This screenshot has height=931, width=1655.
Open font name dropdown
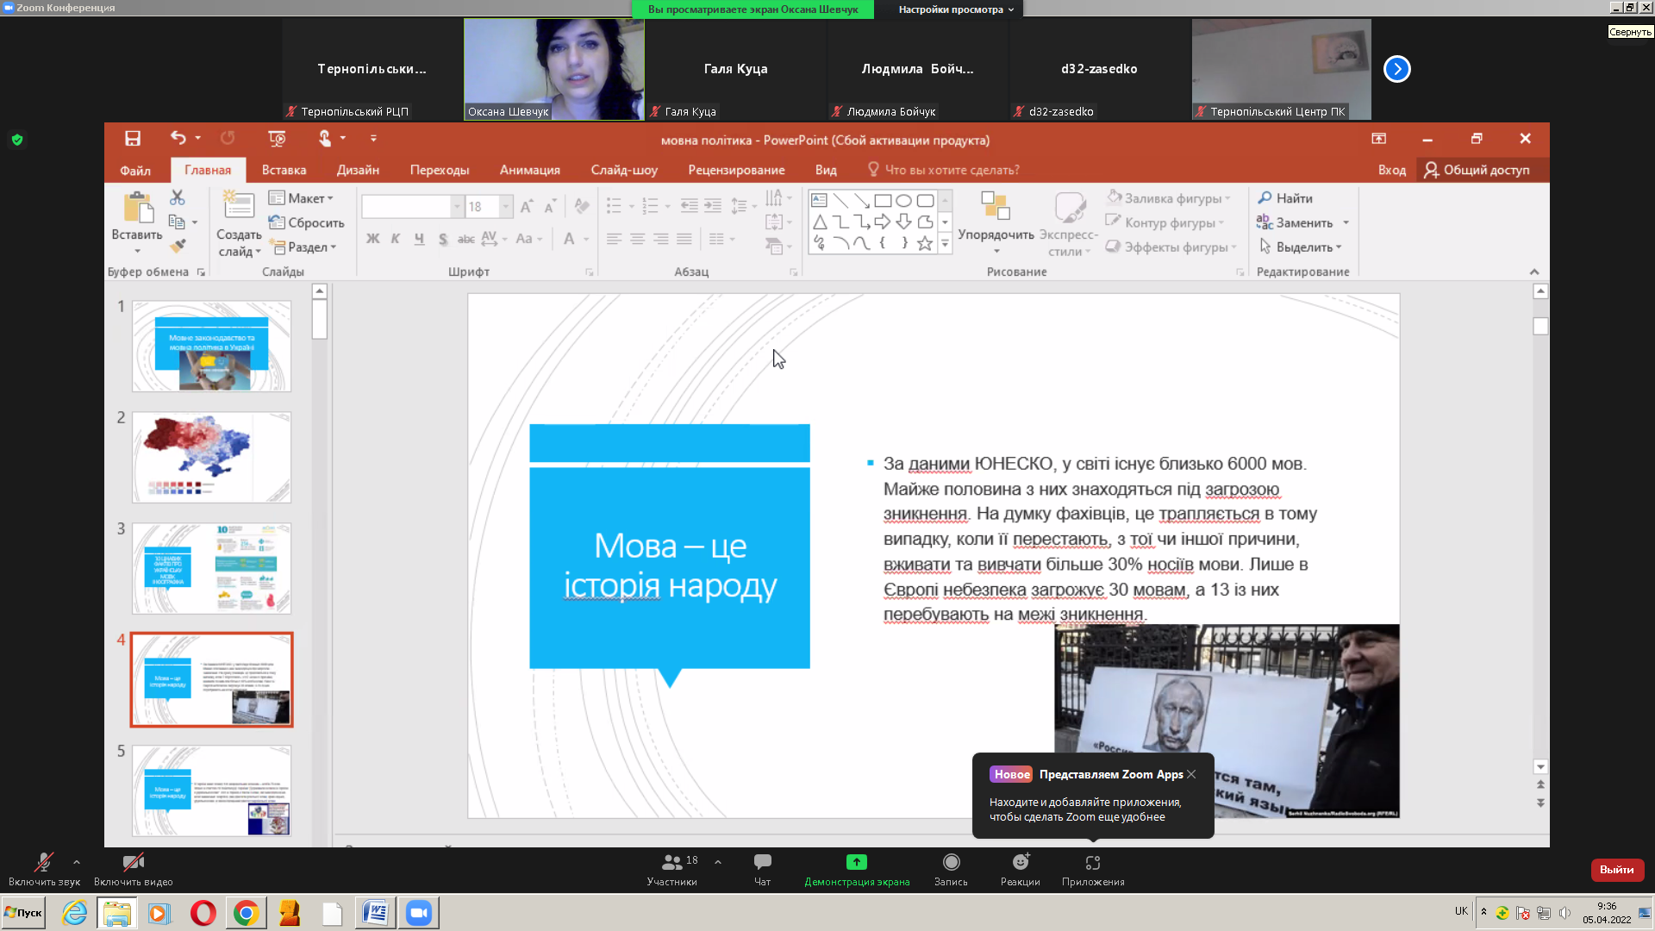[x=457, y=207]
